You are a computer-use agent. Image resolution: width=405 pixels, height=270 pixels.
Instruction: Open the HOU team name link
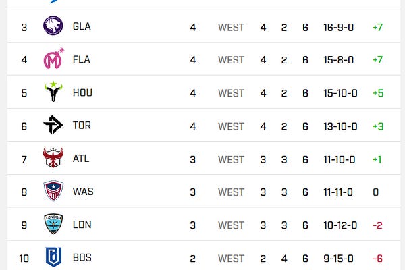point(82,92)
